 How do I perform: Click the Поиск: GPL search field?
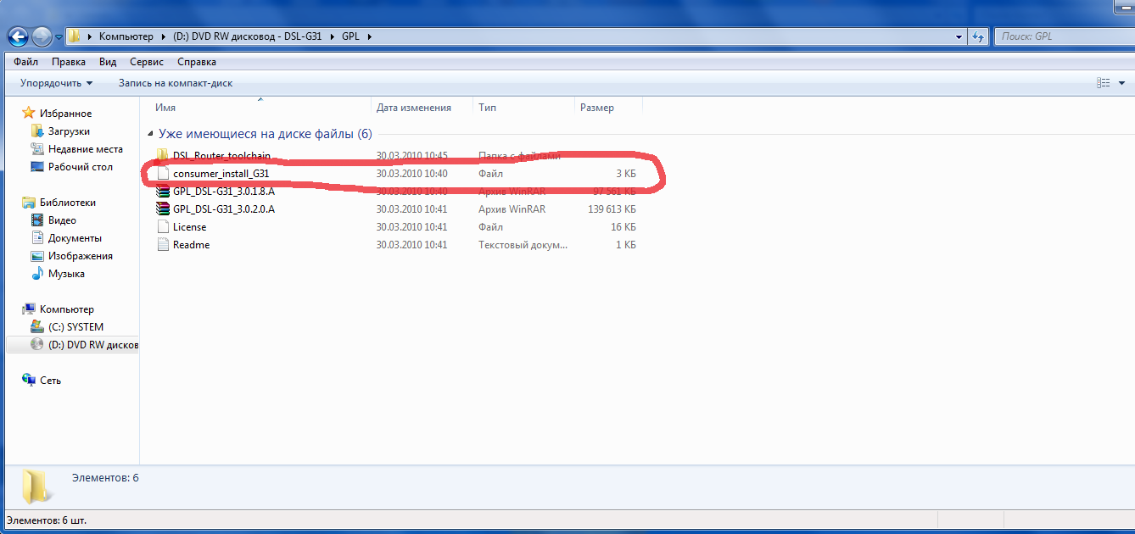pyautogui.click(x=1060, y=36)
